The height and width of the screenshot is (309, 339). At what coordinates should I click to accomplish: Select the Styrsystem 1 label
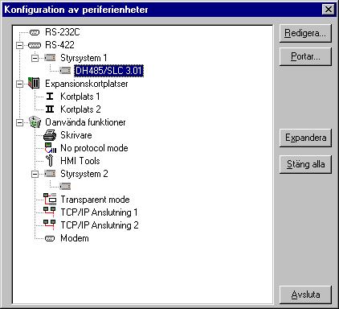click(84, 58)
